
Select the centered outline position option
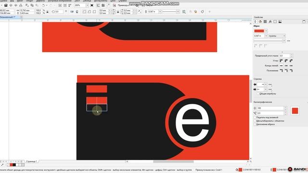coord(286,71)
